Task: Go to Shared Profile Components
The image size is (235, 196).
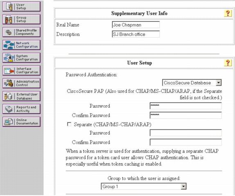Action: pos(21,32)
